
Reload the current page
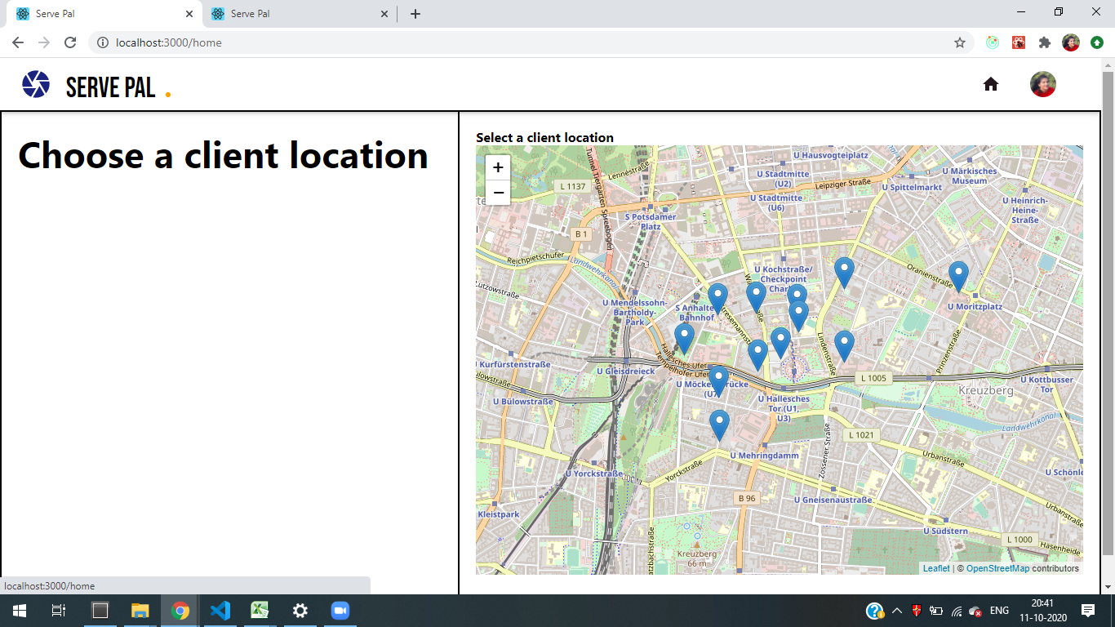point(70,42)
